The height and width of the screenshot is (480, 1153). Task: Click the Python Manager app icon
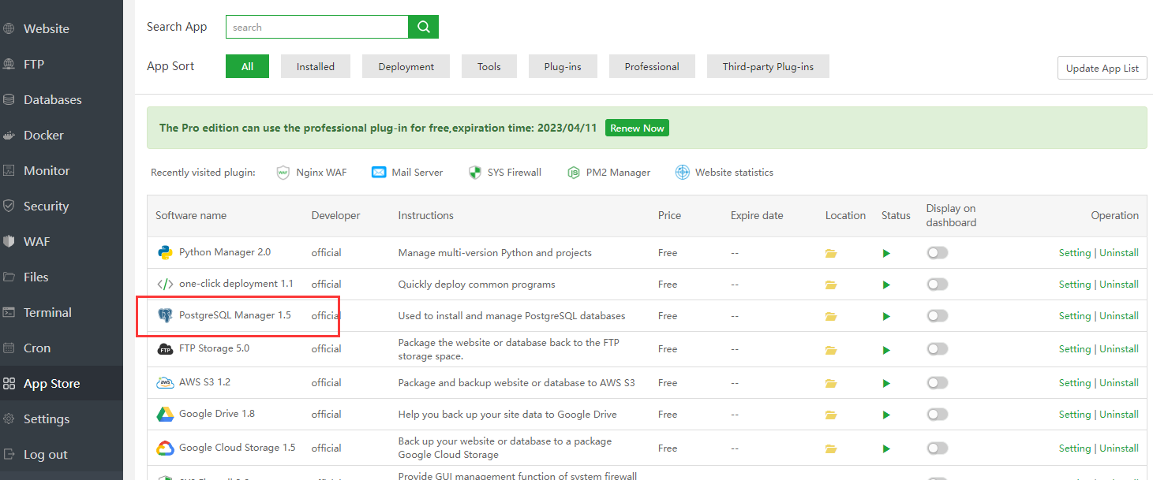click(x=165, y=253)
